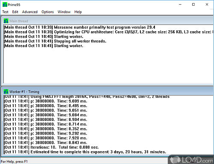Viewport: 214px width, 164px height.
Task: Click the Time: 8.352 ms line
Action: tap(45, 129)
